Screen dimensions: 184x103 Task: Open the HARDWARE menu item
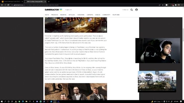pos(81,15)
